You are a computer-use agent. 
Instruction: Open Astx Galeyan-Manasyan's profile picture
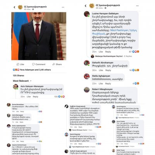click(x=15, y=87)
